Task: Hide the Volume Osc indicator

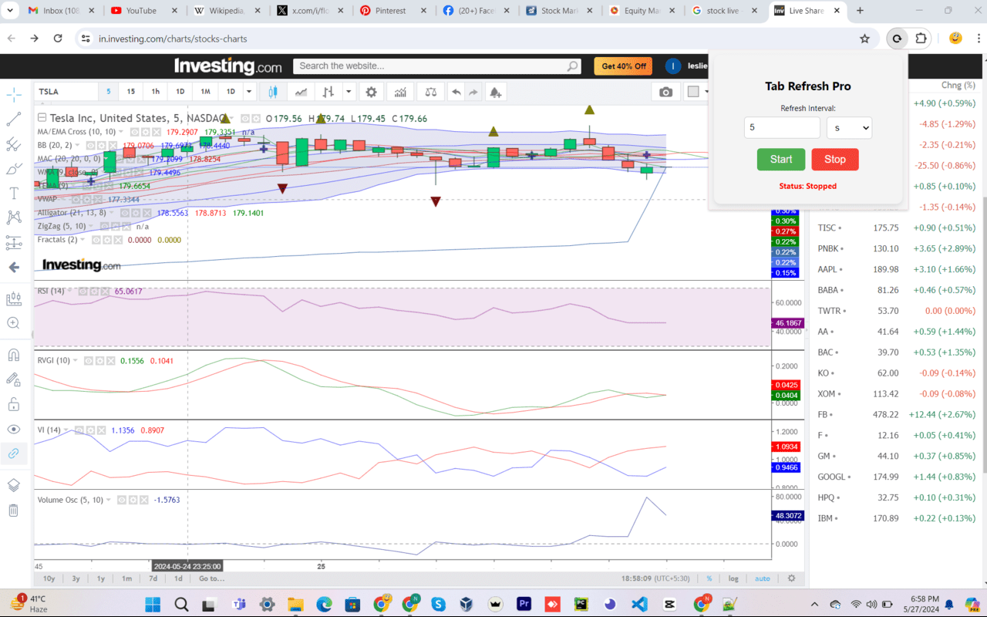Action: tap(122, 500)
